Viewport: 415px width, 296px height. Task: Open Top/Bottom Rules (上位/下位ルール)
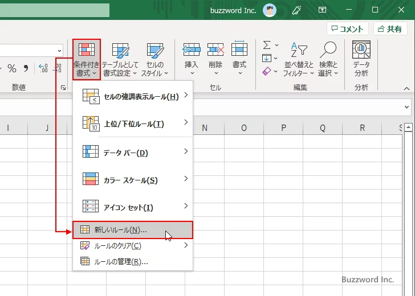pos(133,124)
